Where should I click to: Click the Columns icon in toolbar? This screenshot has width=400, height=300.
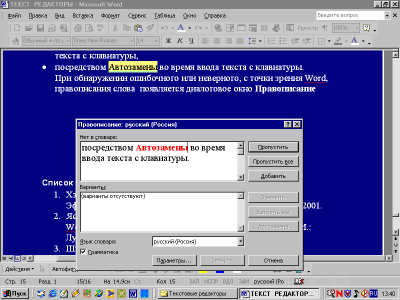[264, 28]
